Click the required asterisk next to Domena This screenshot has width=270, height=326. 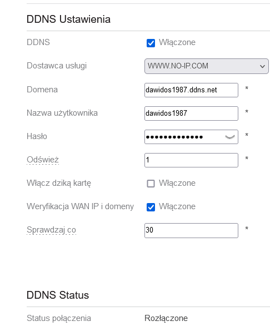[x=247, y=88]
